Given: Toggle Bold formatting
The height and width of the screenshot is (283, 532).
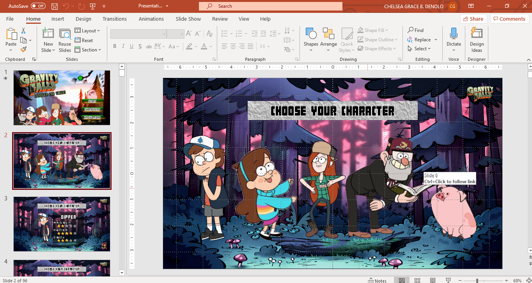Looking at the screenshot, I should click(115, 46).
